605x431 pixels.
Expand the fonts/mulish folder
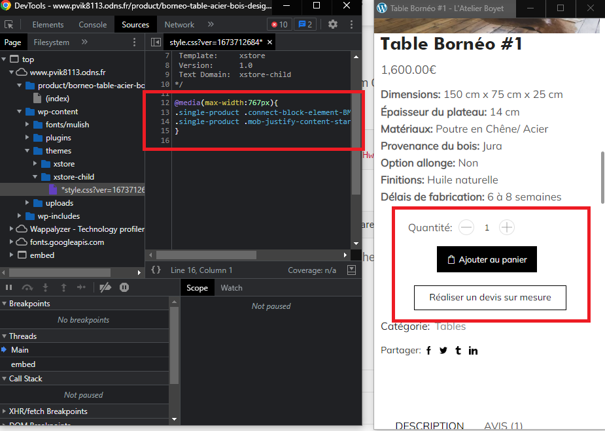click(27, 125)
